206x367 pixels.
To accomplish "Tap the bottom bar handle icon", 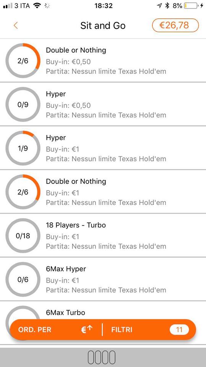I will (102, 357).
